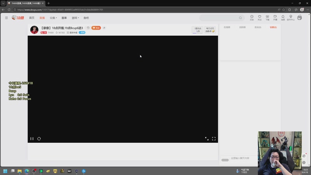Open the Windows Start menu
Image resolution: width=311 pixels, height=175 pixels.
(x=5, y=171)
